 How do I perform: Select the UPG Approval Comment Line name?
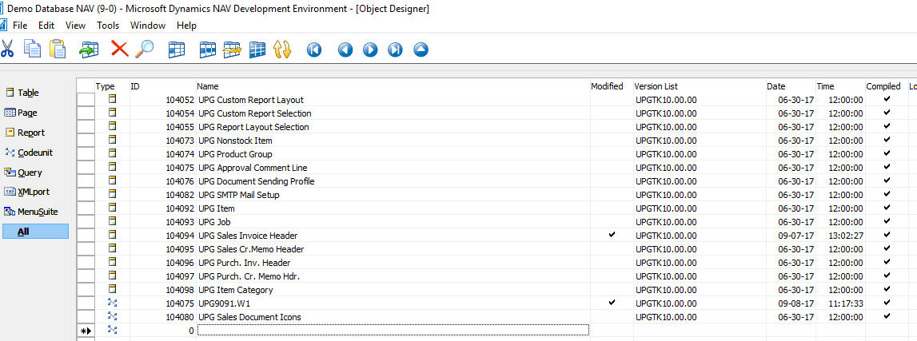tap(253, 168)
